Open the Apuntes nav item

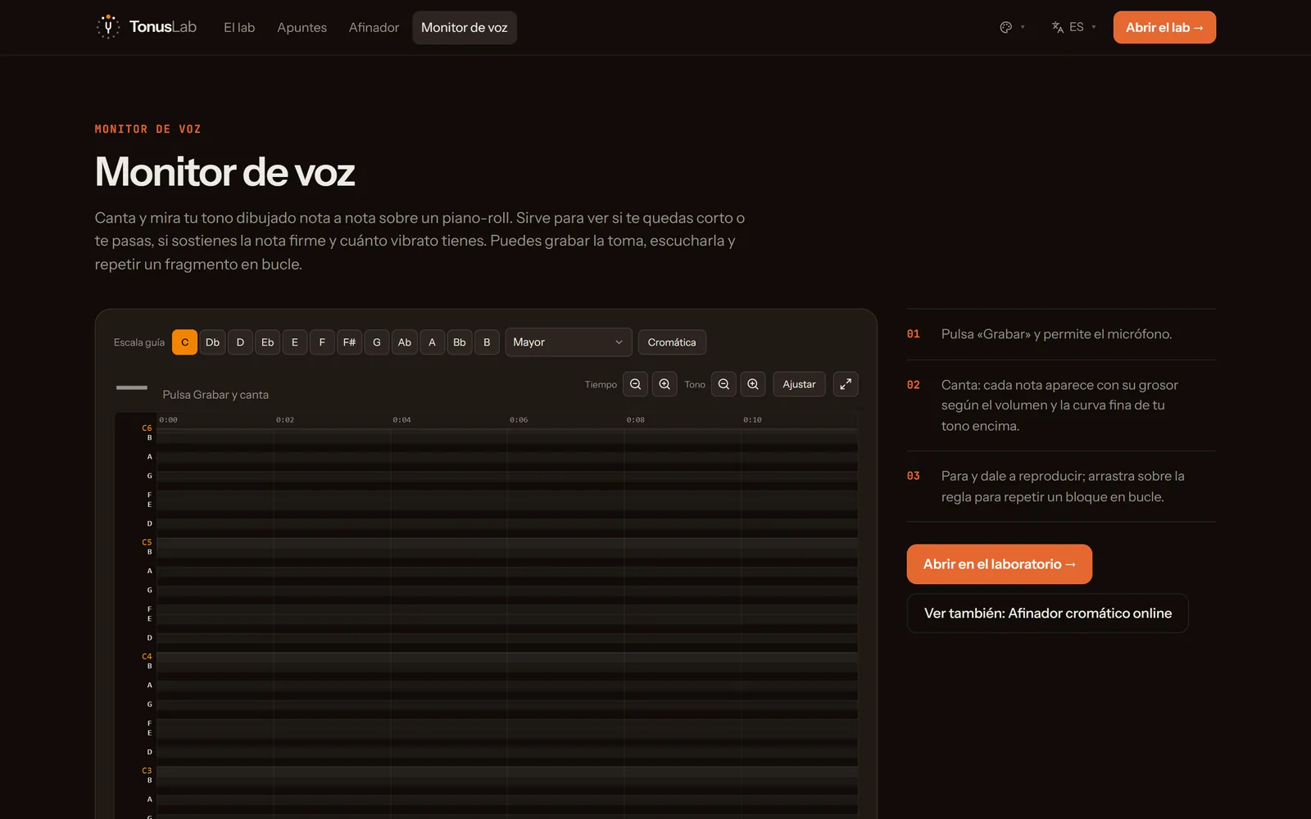click(302, 27)
